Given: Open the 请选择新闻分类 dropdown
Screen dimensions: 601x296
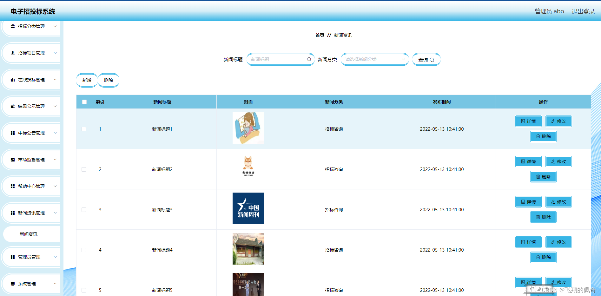Looking at the screenshot, I should [374, 59].
